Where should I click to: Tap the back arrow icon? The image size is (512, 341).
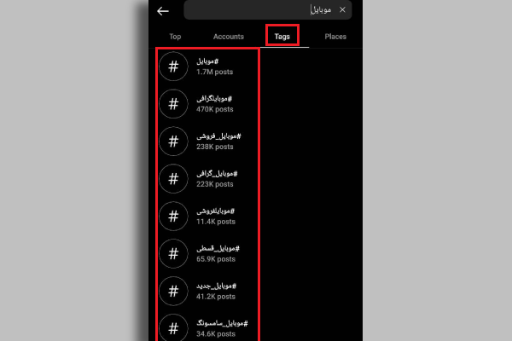click(163, 11)
